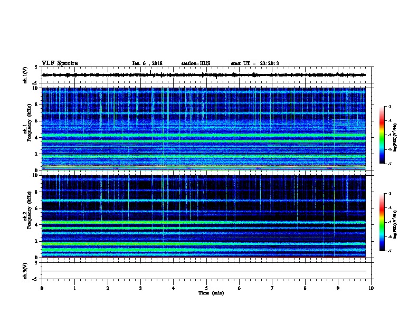Click time axis tick label "3"
Image resolution: width=418 pixels, height=323 pixels.
[140, 288]
